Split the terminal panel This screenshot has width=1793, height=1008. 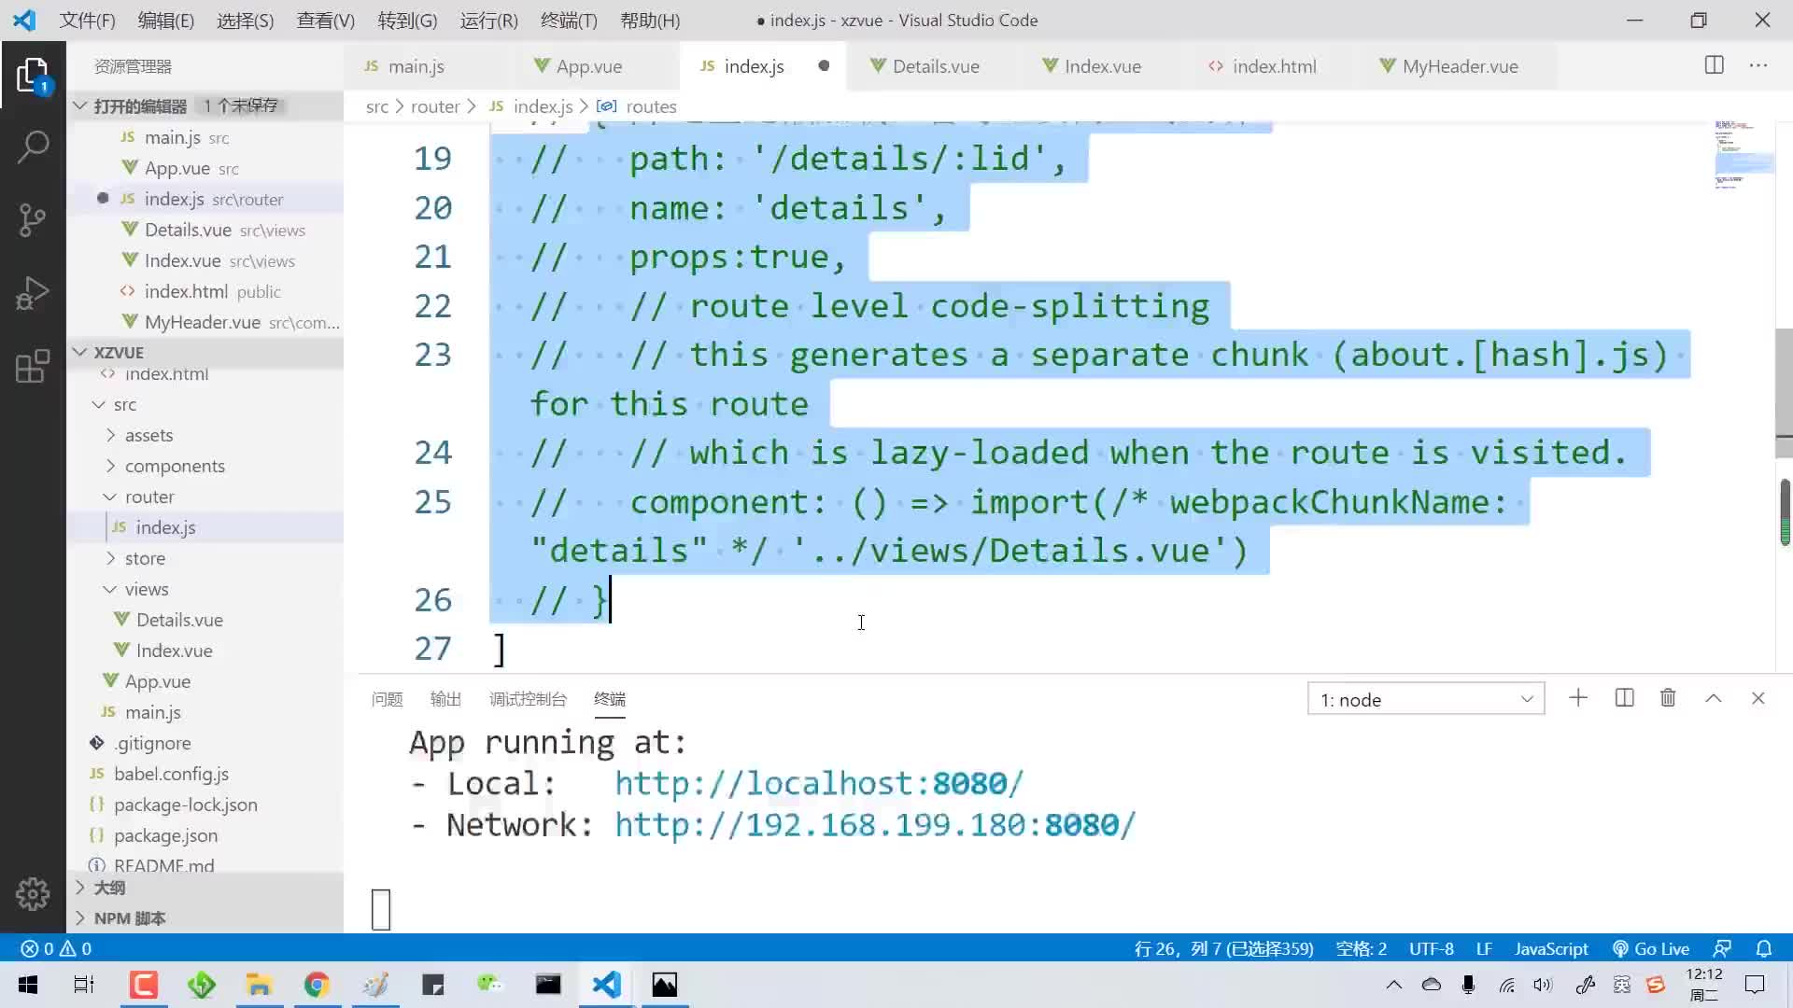pyautogui.click(x=1624, y=698)
